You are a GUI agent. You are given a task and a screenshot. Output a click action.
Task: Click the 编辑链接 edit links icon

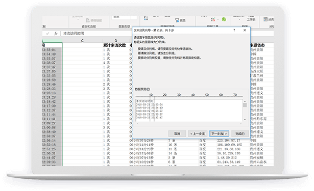coord(94,20)
